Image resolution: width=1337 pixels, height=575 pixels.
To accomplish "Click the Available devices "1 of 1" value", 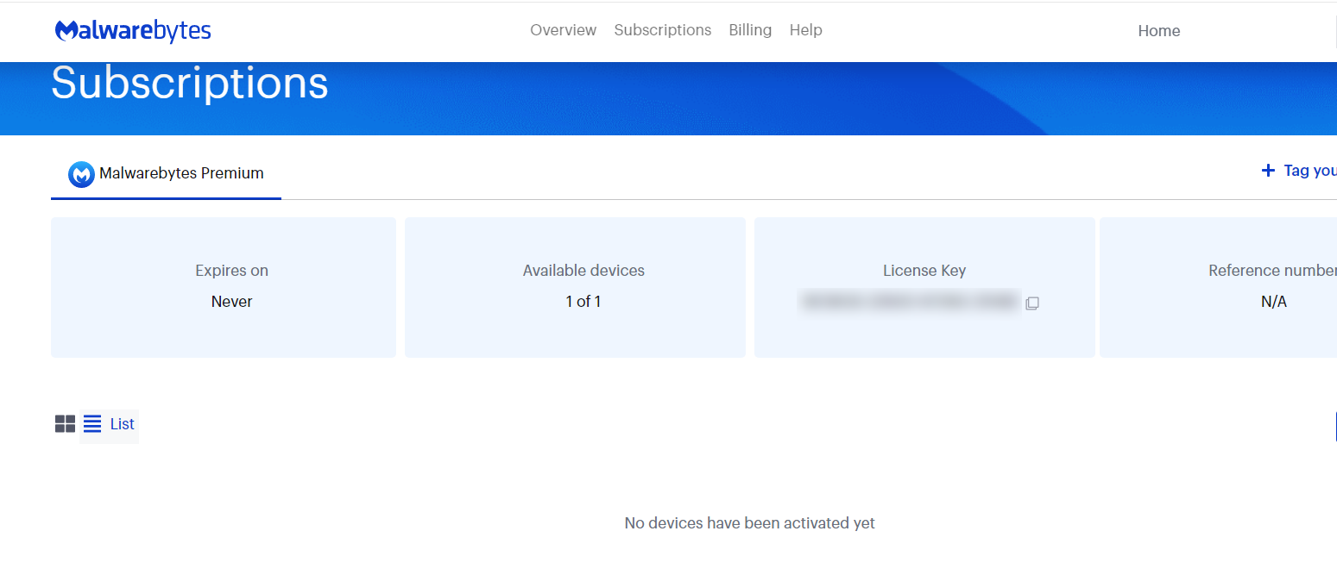I will [x=583, y=302].
